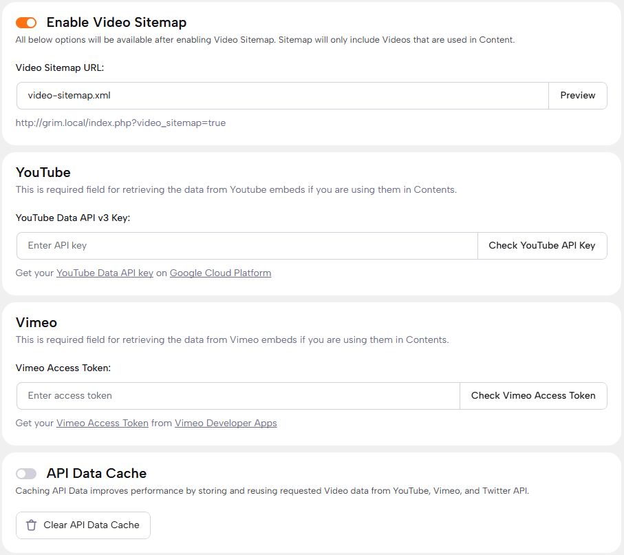Open the Google Cloud Platform link
The height and width of the screenshot is (555, 624).
(220, 273)
